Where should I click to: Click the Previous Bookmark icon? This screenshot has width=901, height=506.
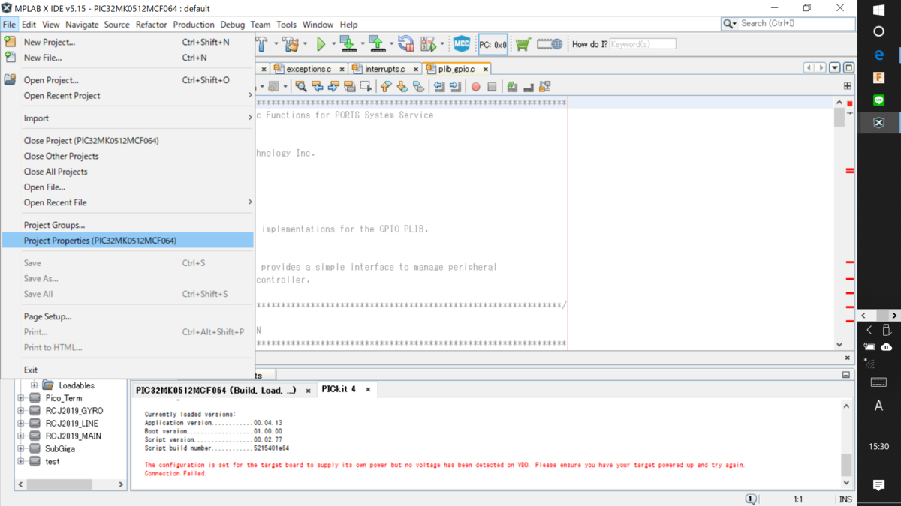(386, 87)
